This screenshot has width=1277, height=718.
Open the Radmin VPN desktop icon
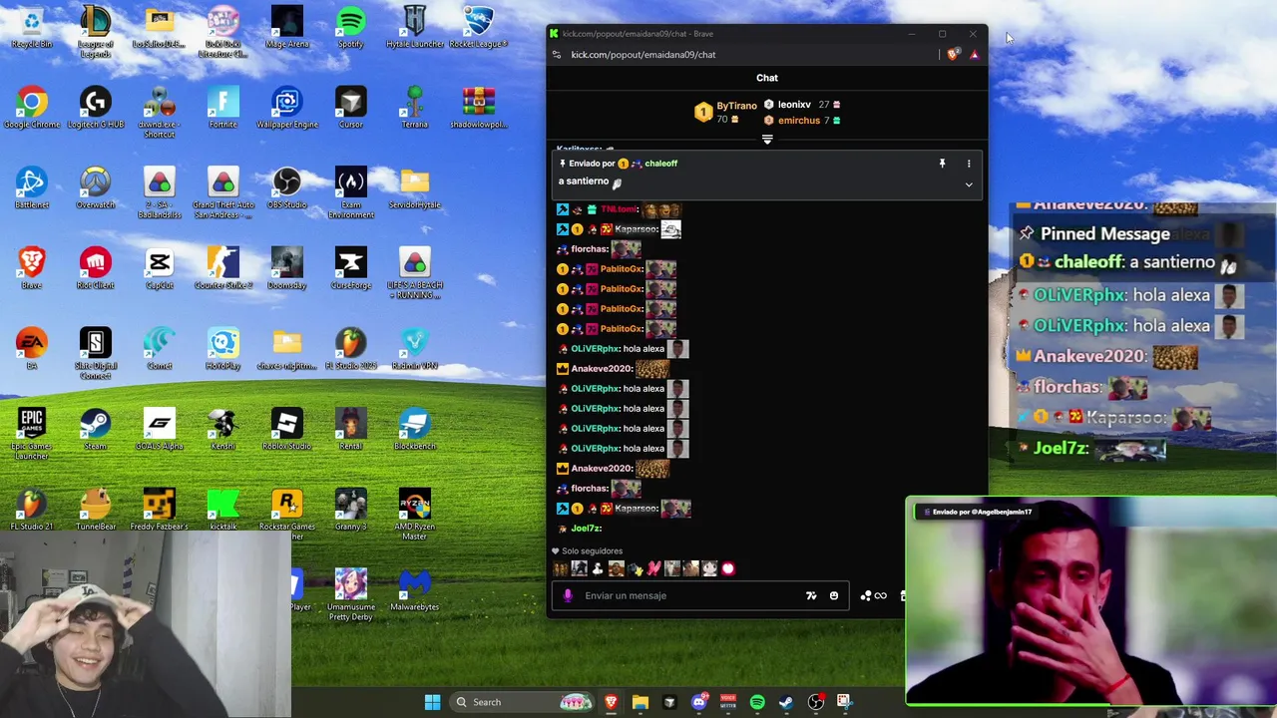[x=414, y=349]
